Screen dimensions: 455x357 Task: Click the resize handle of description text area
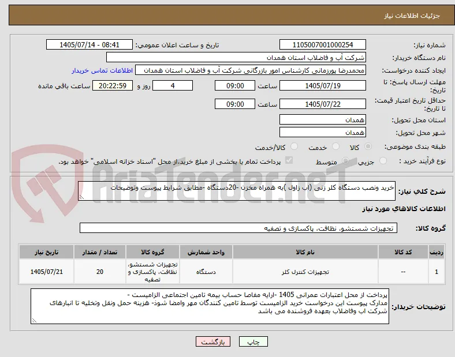pyautogui.click(x=81, y=197)
